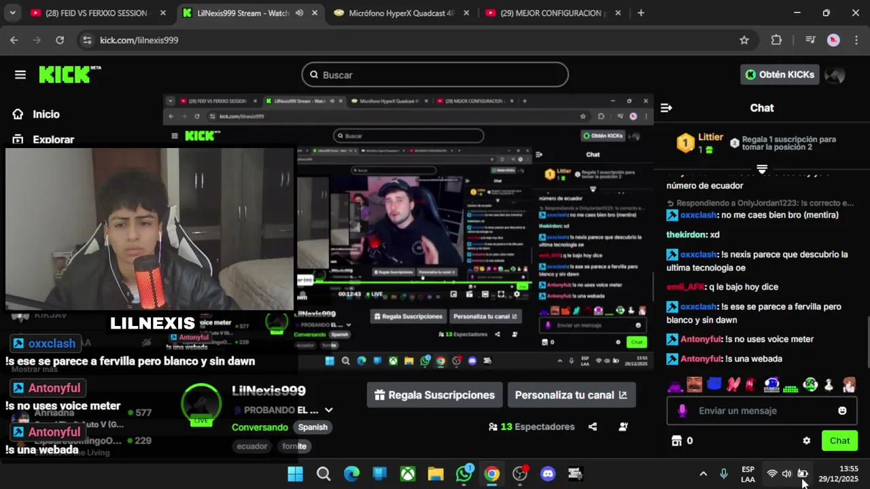Image resolution: width=870 pixels, height=489 pixels.
Task: Bookmark this page with the star icon
Action: click(744, 40)
